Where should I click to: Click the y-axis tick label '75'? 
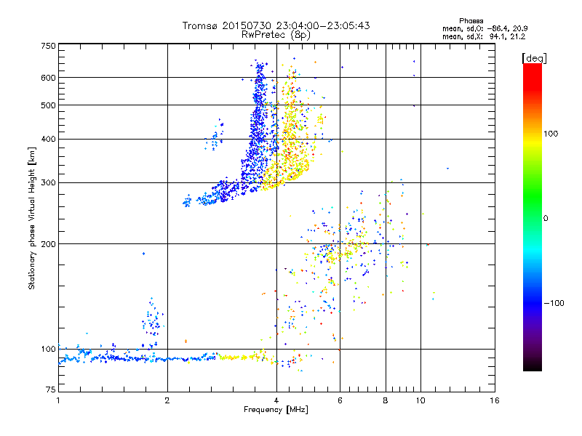pos(51,389)
